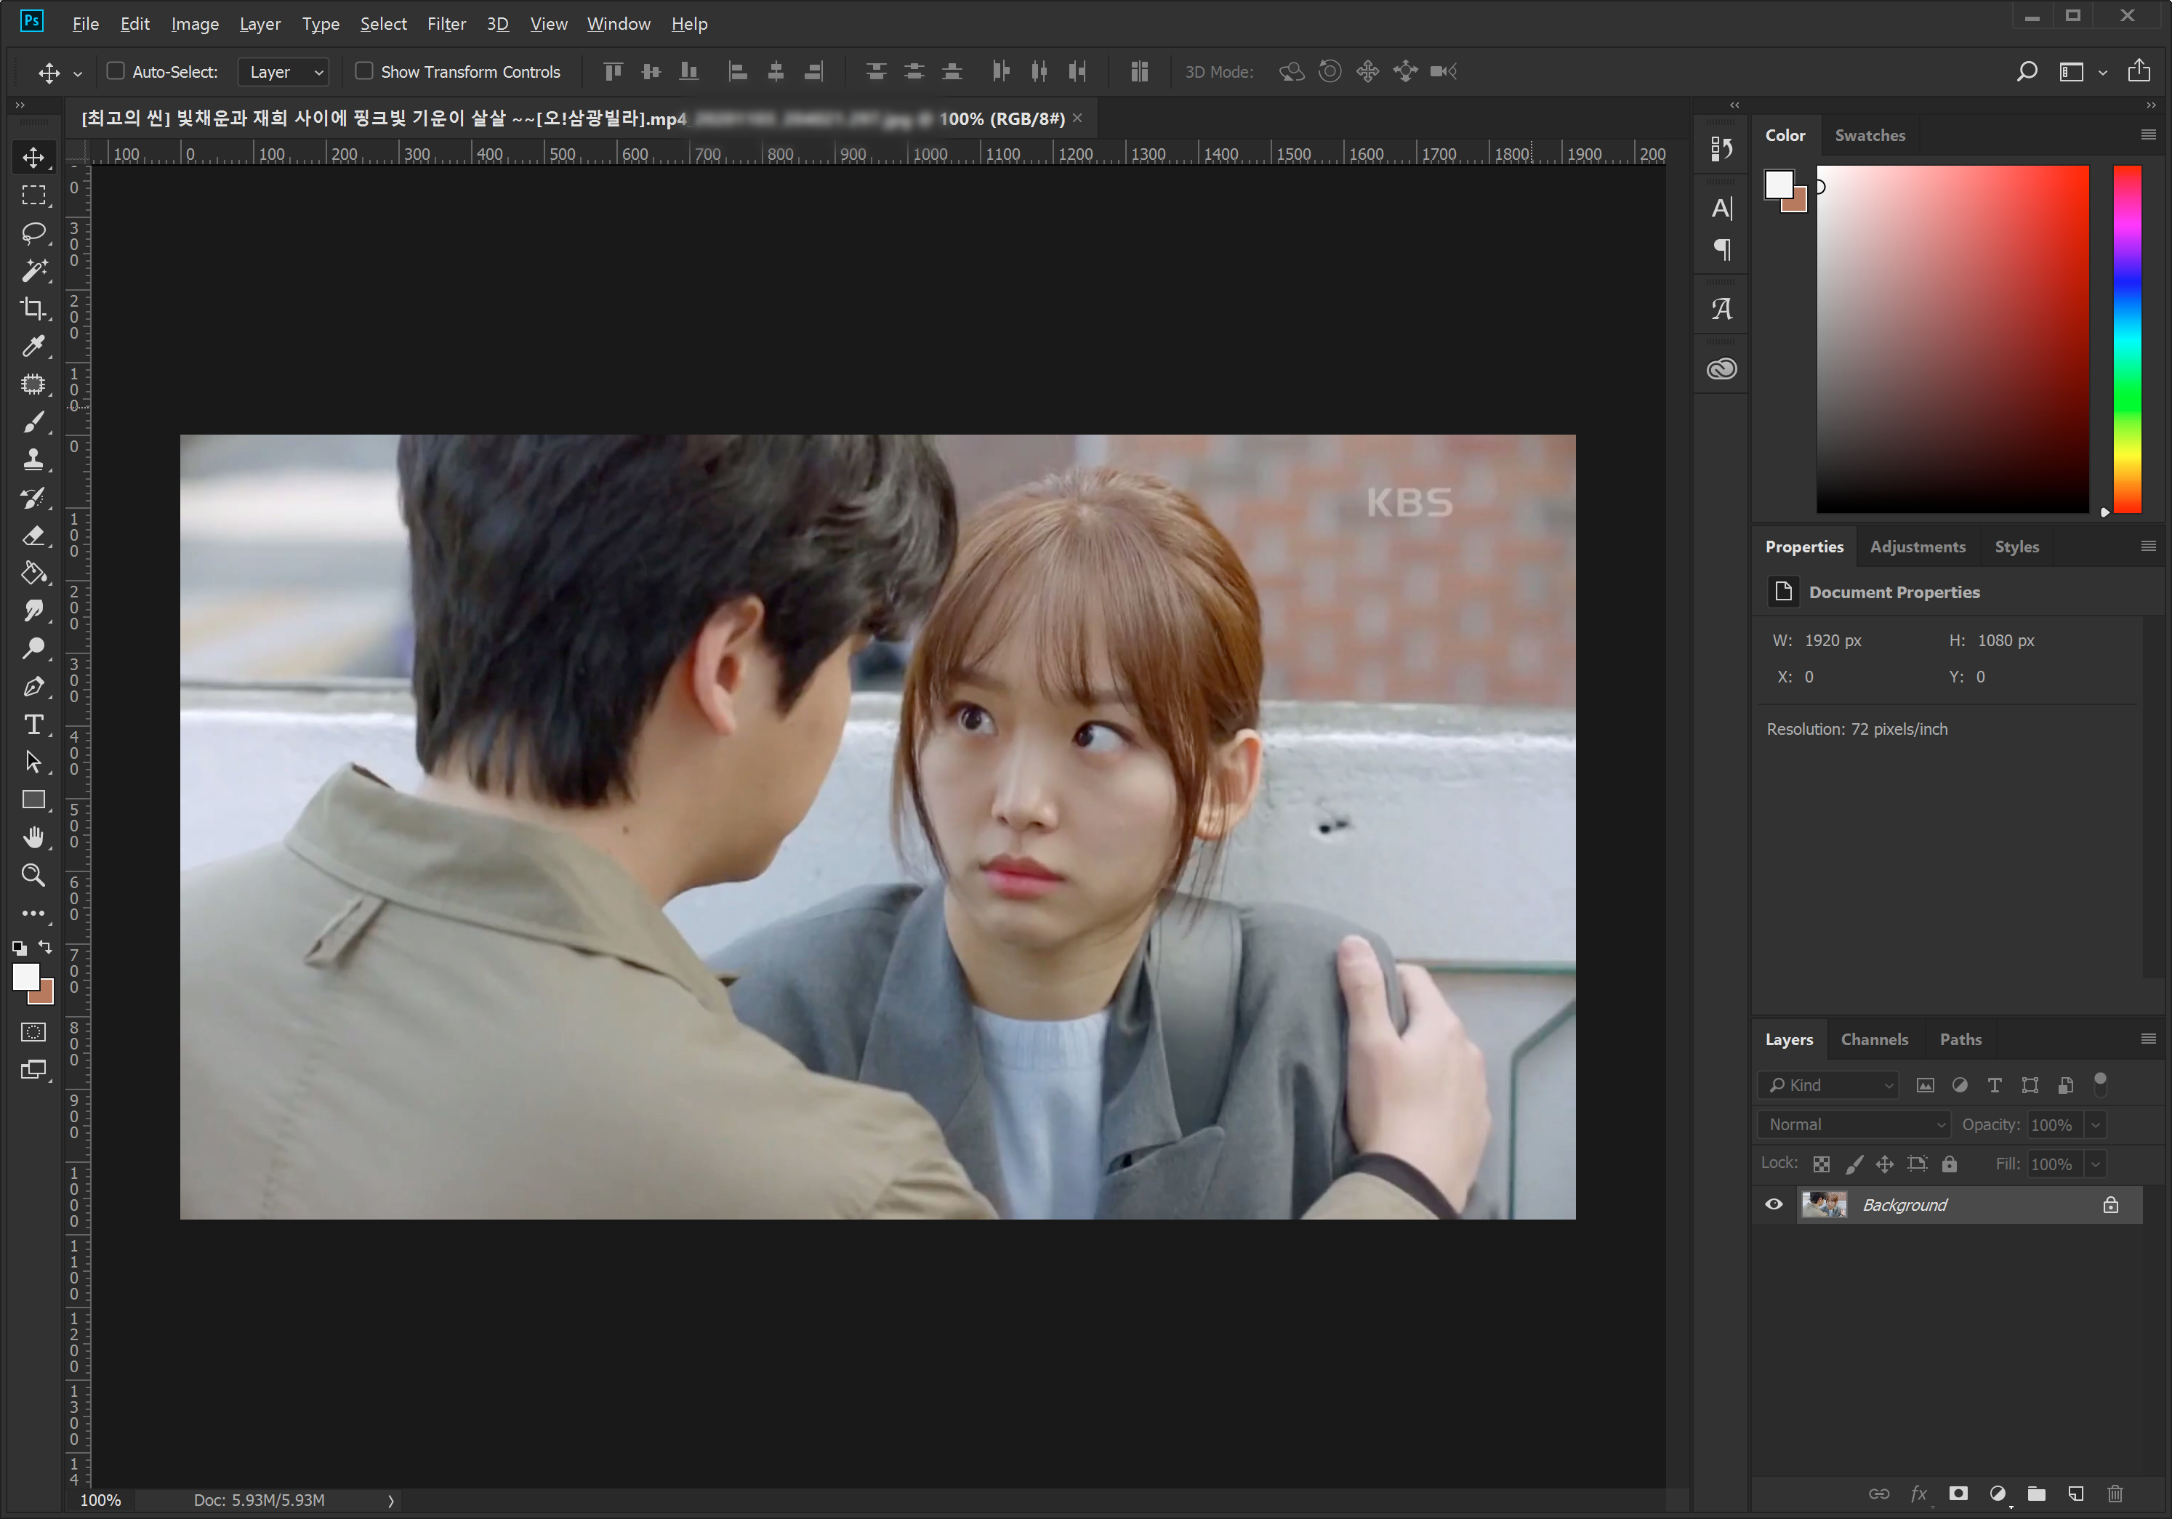Delete layer with trash icon
This screenshot has height=1519, width=2172.
(x=2115, y=1494)
